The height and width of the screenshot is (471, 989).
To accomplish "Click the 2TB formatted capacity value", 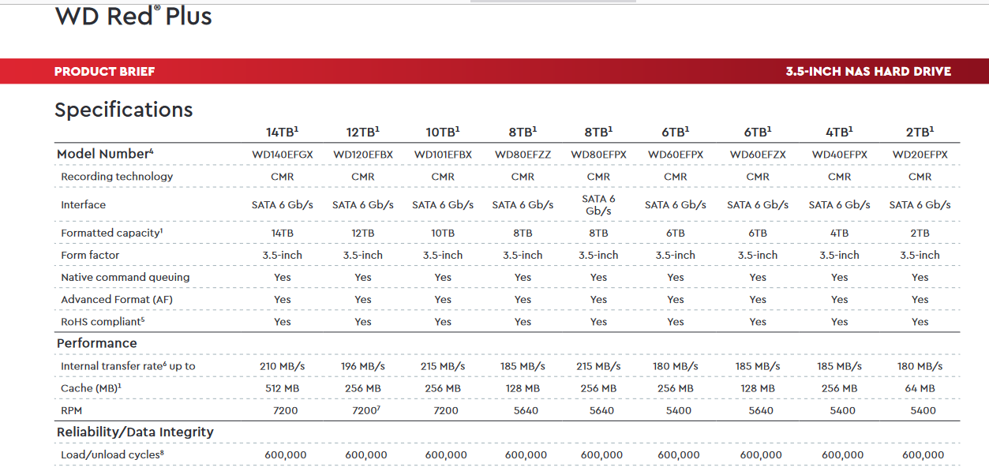I will click(920, 234).
